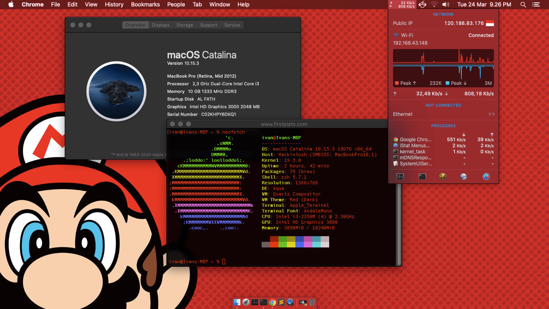Open the Window menu
The height and width of the screenshot is (309, 549).
220,4
